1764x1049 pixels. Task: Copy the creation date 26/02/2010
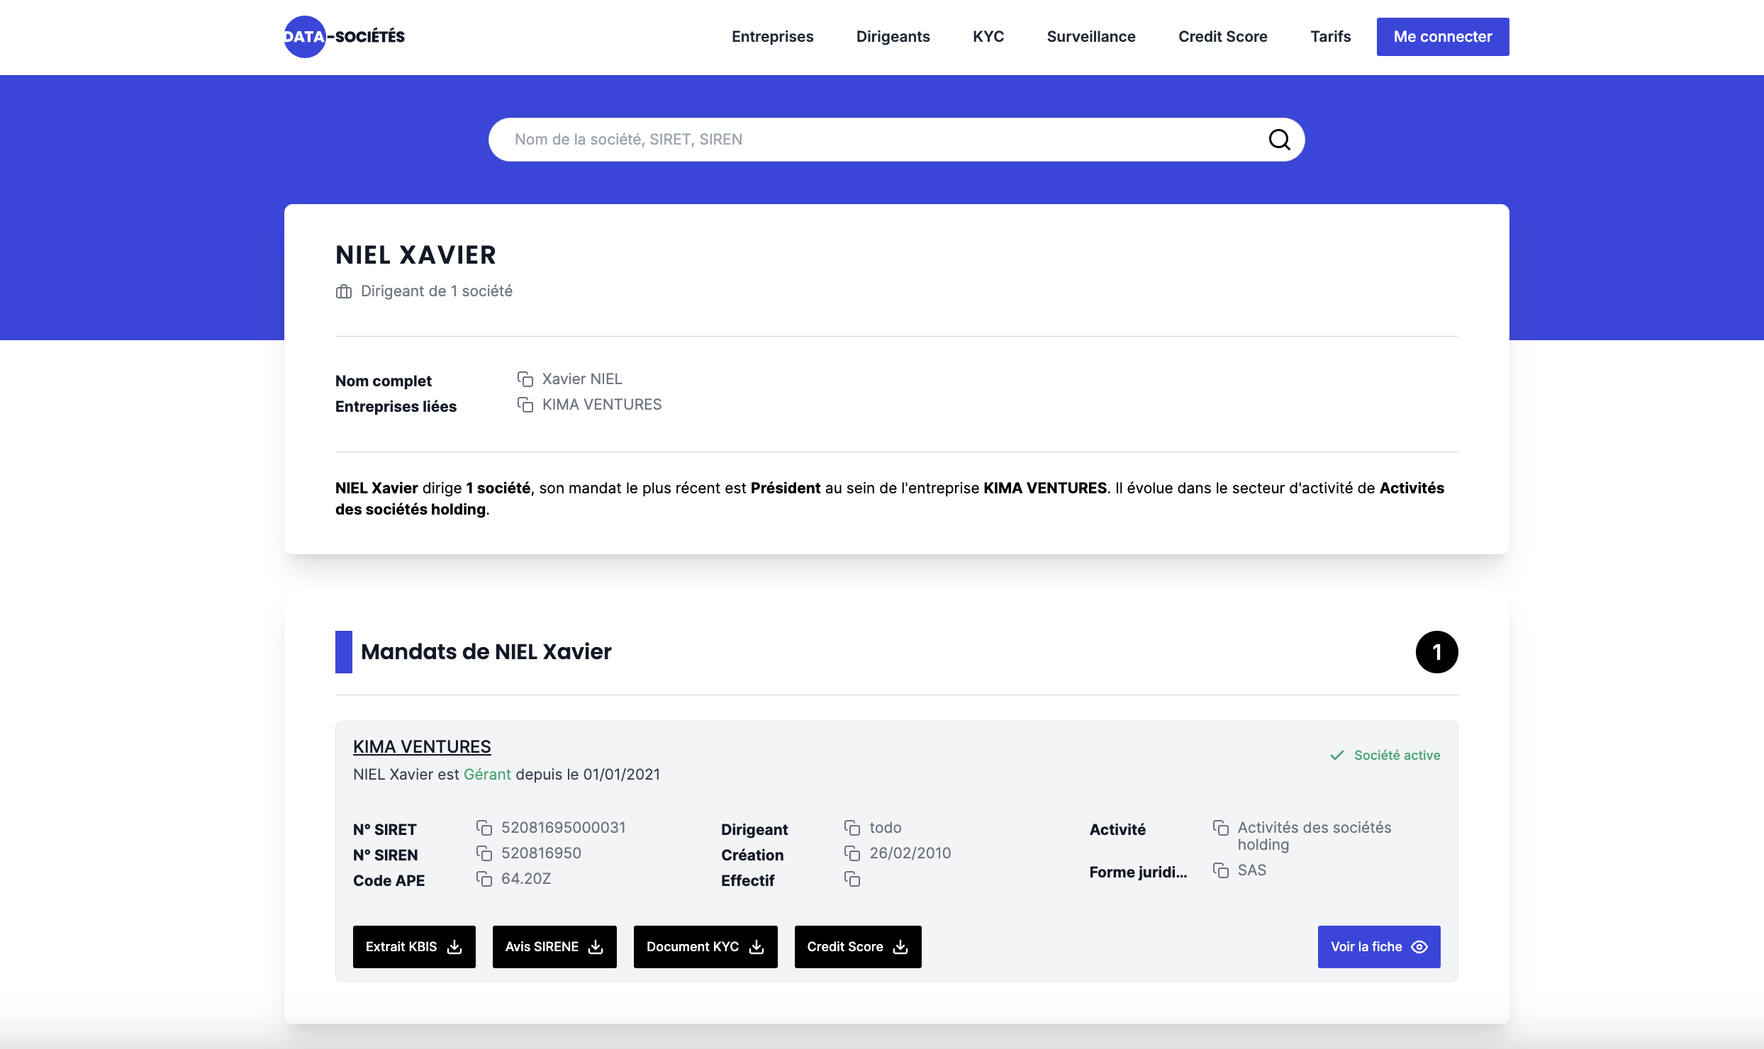[852, 853]
